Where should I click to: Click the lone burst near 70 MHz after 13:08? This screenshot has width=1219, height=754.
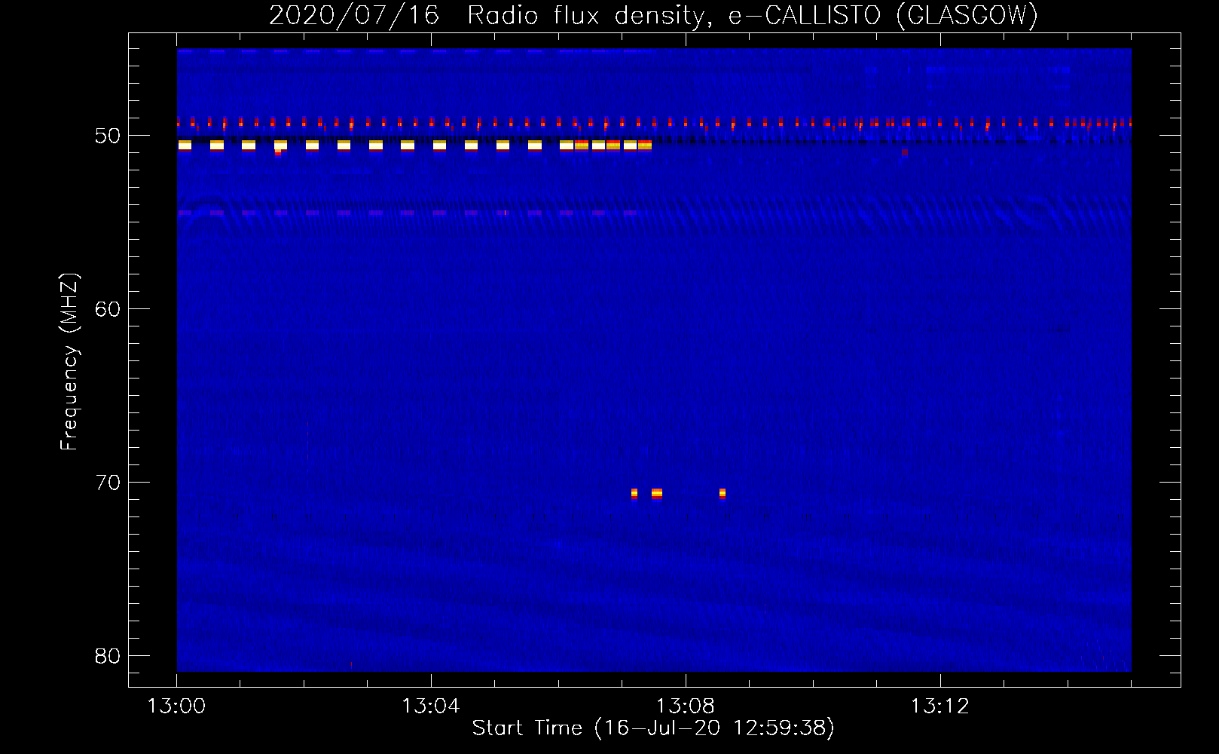coord(723,494)
